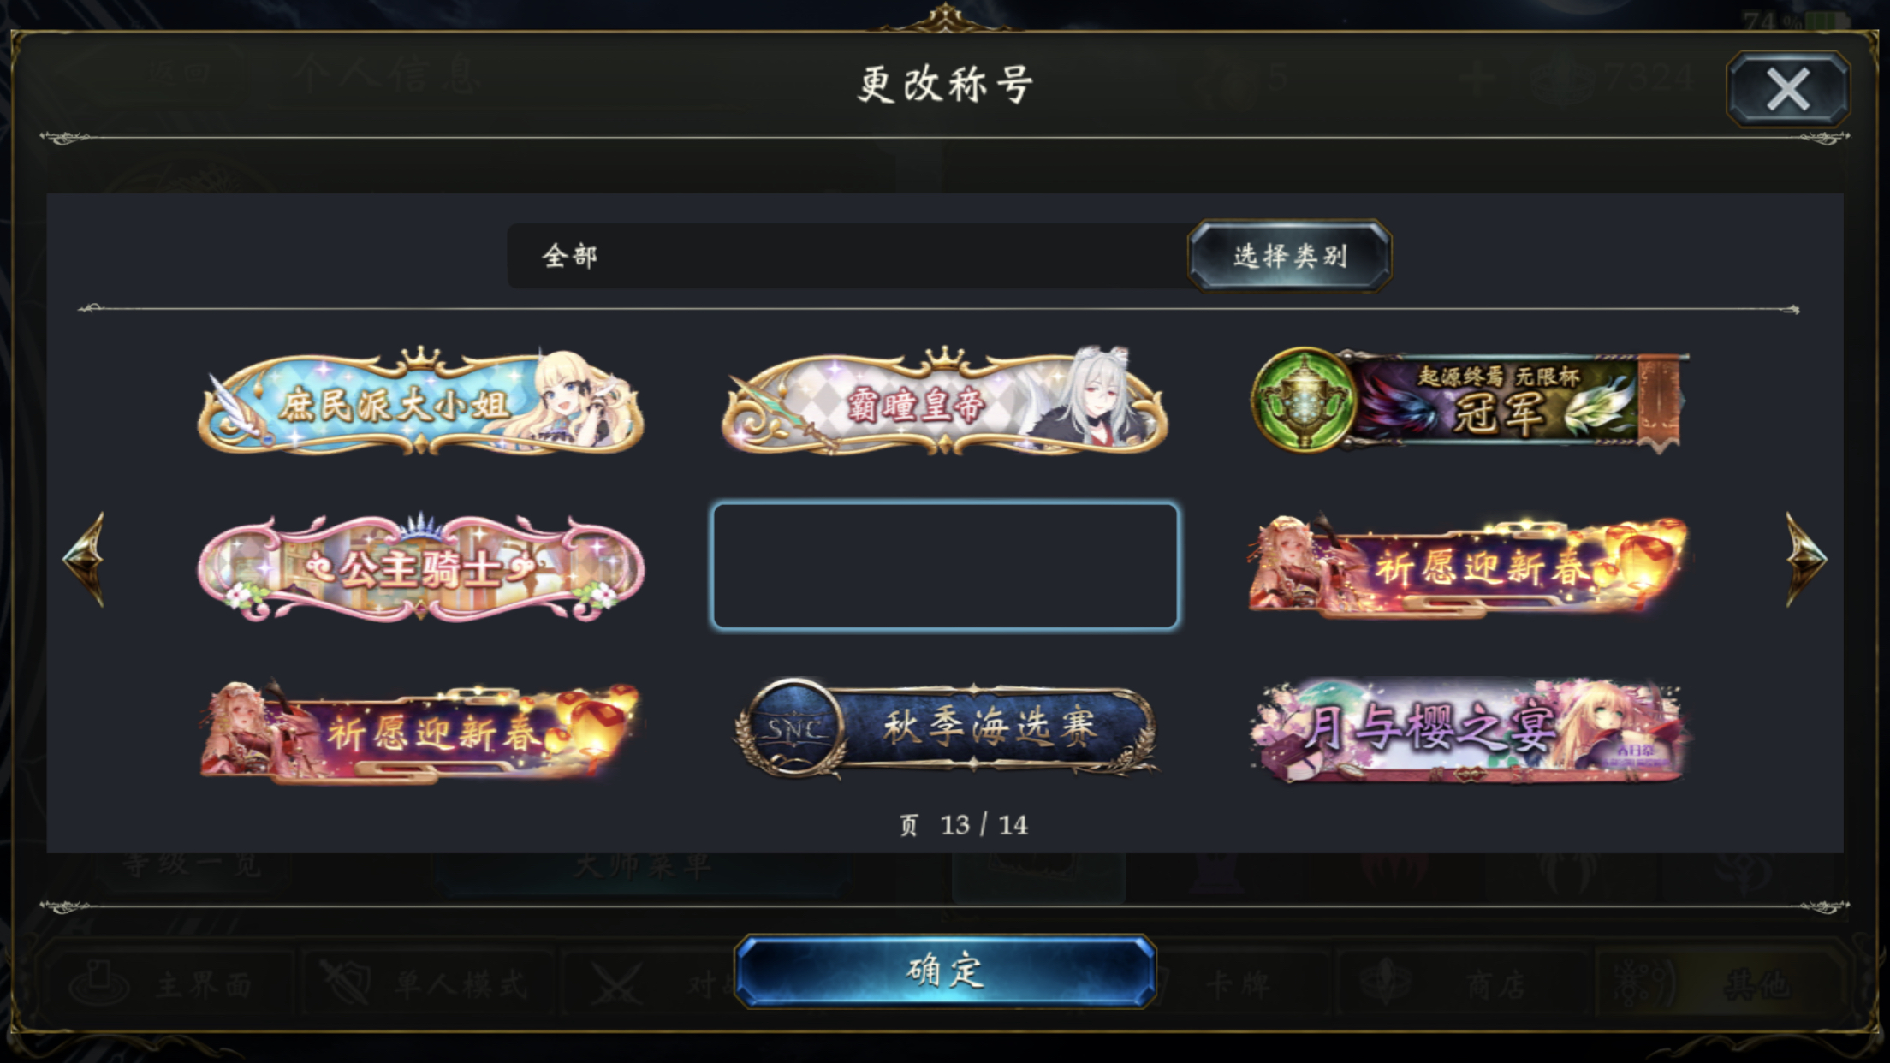Click the SNC emblem on the autumn qualifier badge
This screenshot has width=1890, height=1063.
point(793,729)
